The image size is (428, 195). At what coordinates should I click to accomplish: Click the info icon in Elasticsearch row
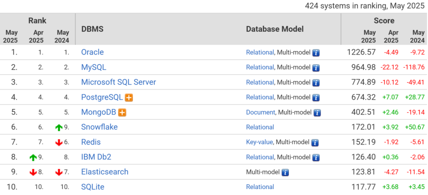tap(285, 172)
